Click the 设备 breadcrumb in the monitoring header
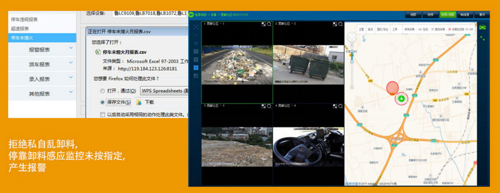Image resolution: width=500 pixels, height=193 pixels. pyautogui.click(x=214, y=15)
